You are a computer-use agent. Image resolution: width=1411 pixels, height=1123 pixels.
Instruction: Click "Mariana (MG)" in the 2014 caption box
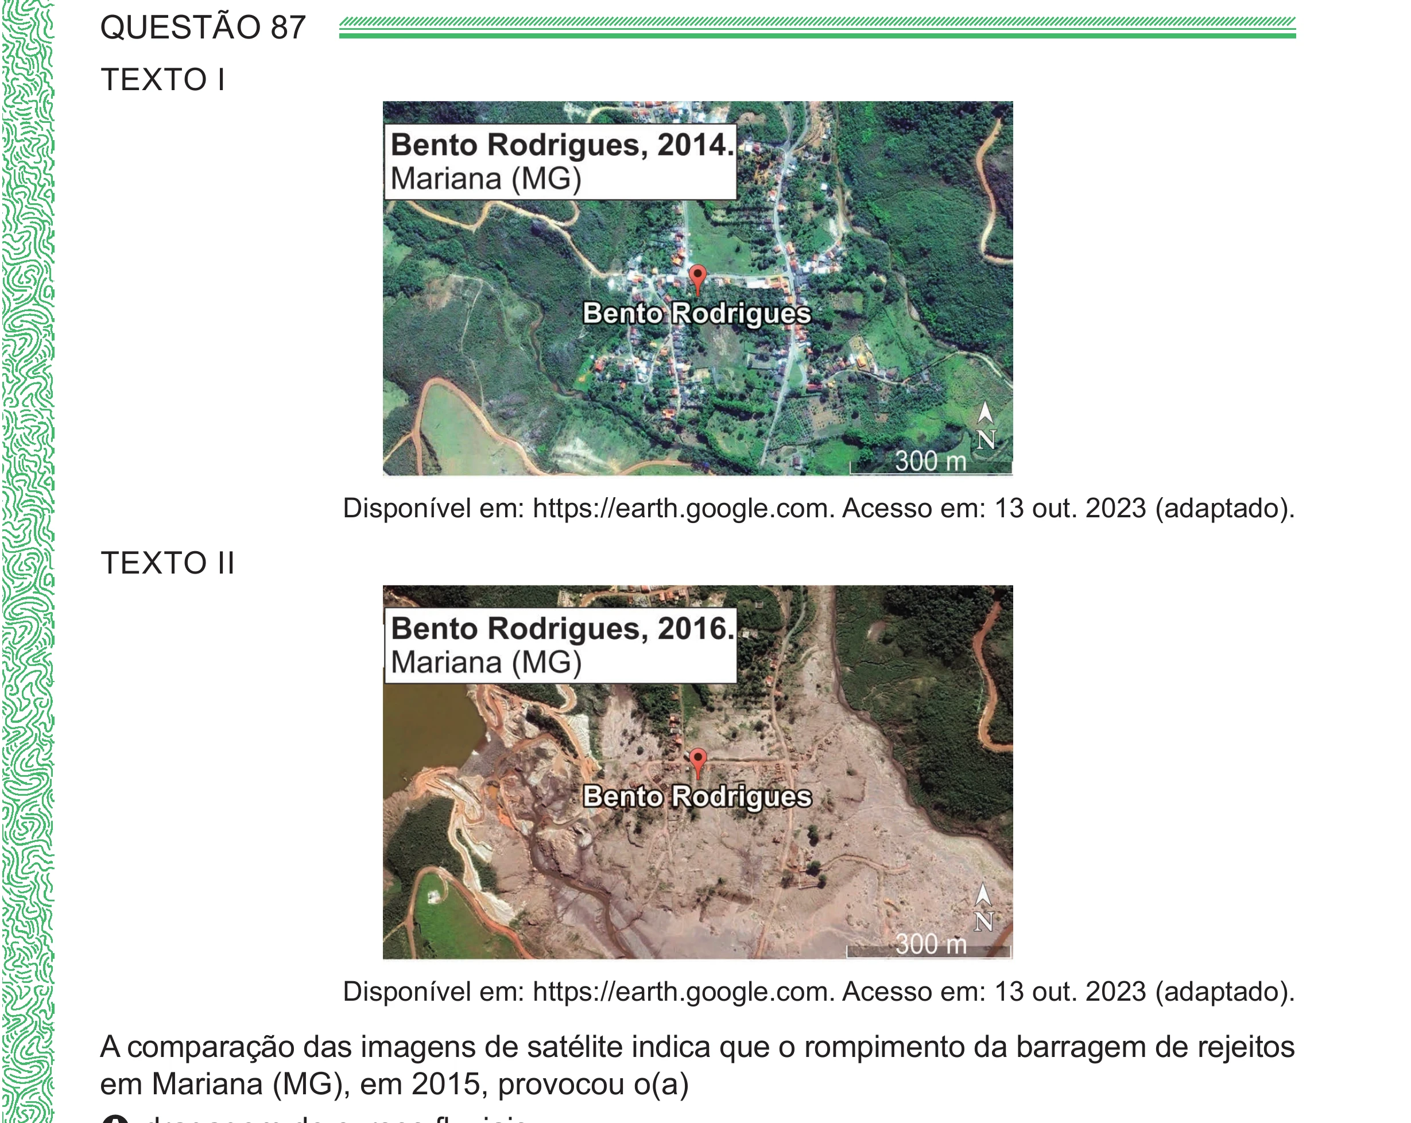click(486, 179)
